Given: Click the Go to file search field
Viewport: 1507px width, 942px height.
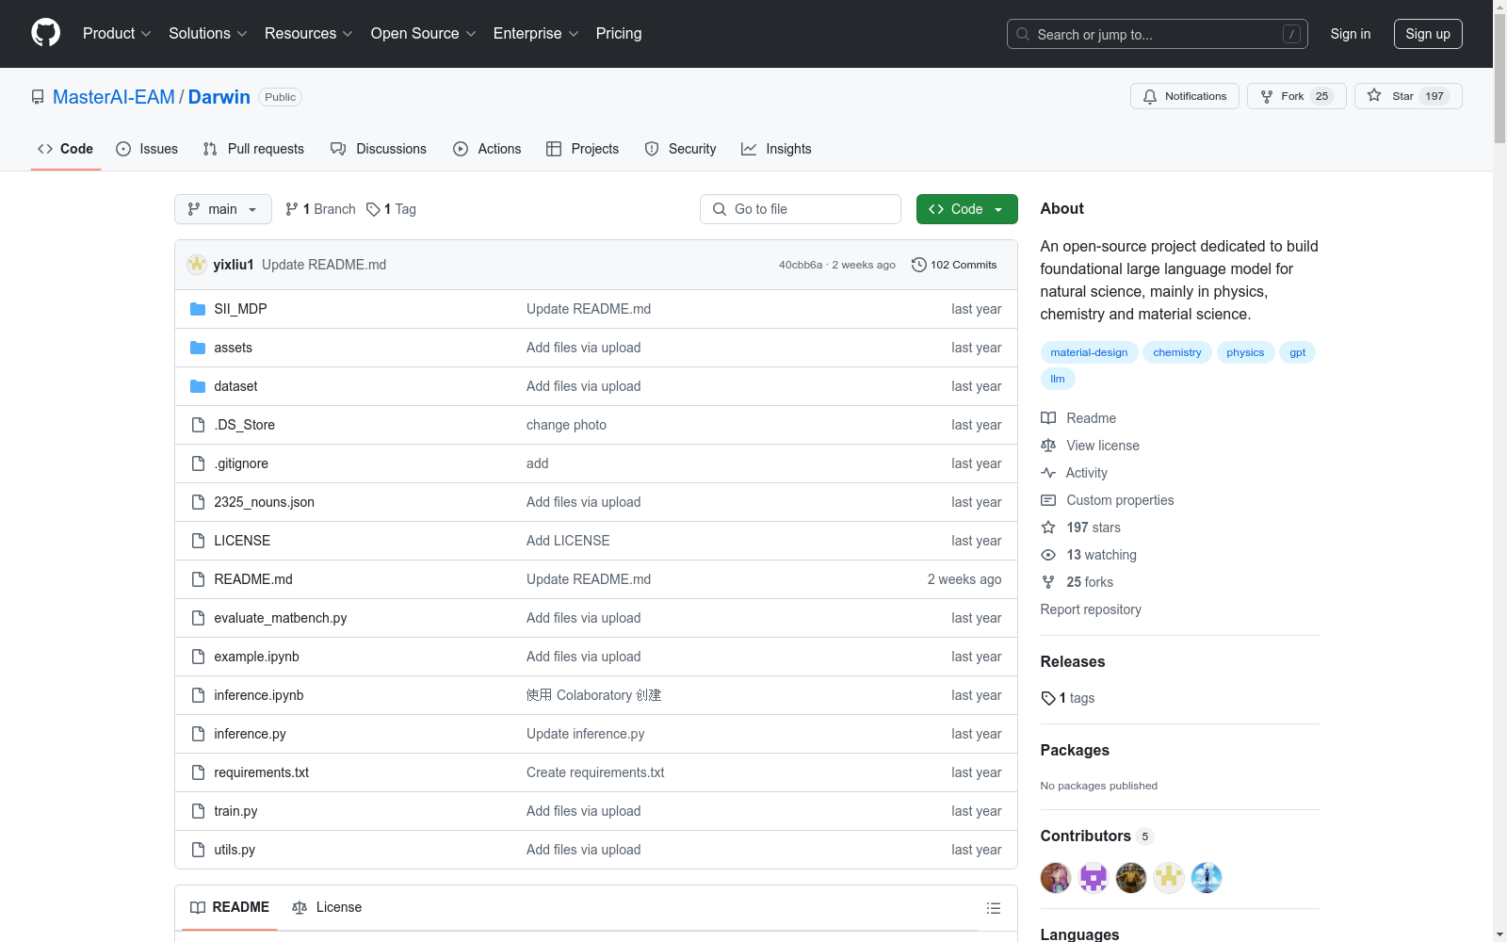Looking at the screenshot, I should [x=801, y=209].
